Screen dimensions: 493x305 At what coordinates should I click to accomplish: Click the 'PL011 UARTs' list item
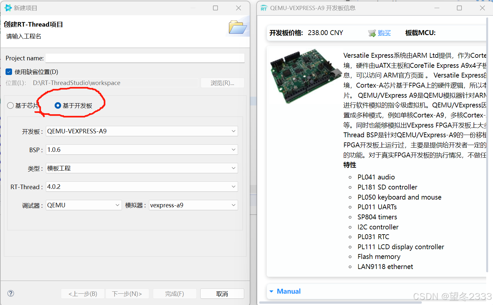[377, 207]
